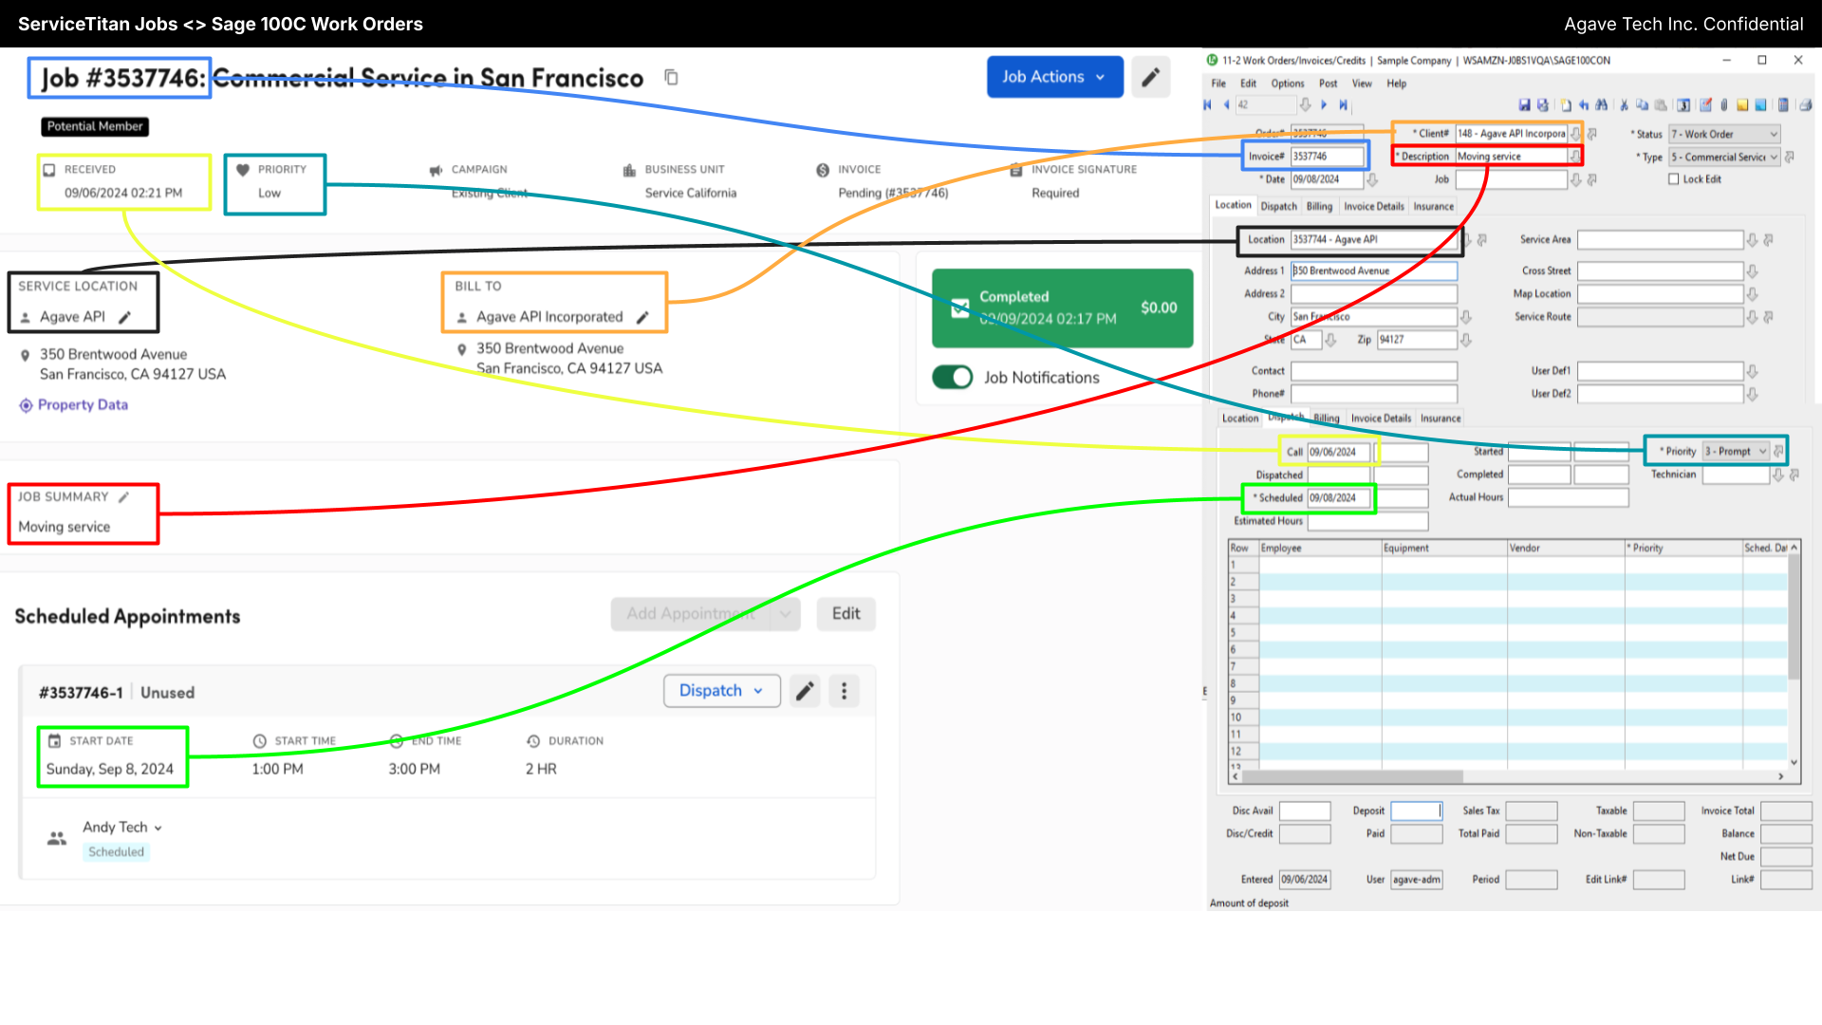Click the grid's scroll-down arrow
This screenshot has height=1025, width=1822.
[x=1794, y=762]
